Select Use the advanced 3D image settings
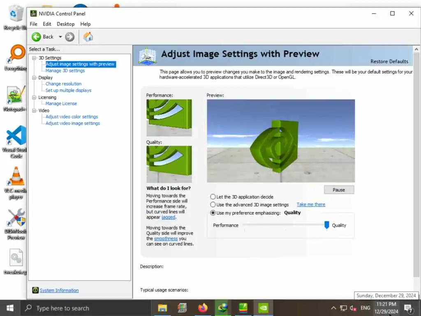Image resolution: width=421 pixels, height=316 pixels. click(213, 204)
